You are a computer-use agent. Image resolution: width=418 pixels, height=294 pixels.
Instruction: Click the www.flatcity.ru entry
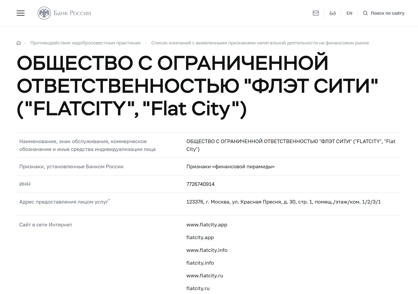click(205, 276)
